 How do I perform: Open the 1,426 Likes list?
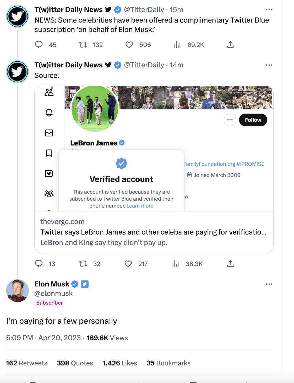pyautogui.click(x=120, y=363)
